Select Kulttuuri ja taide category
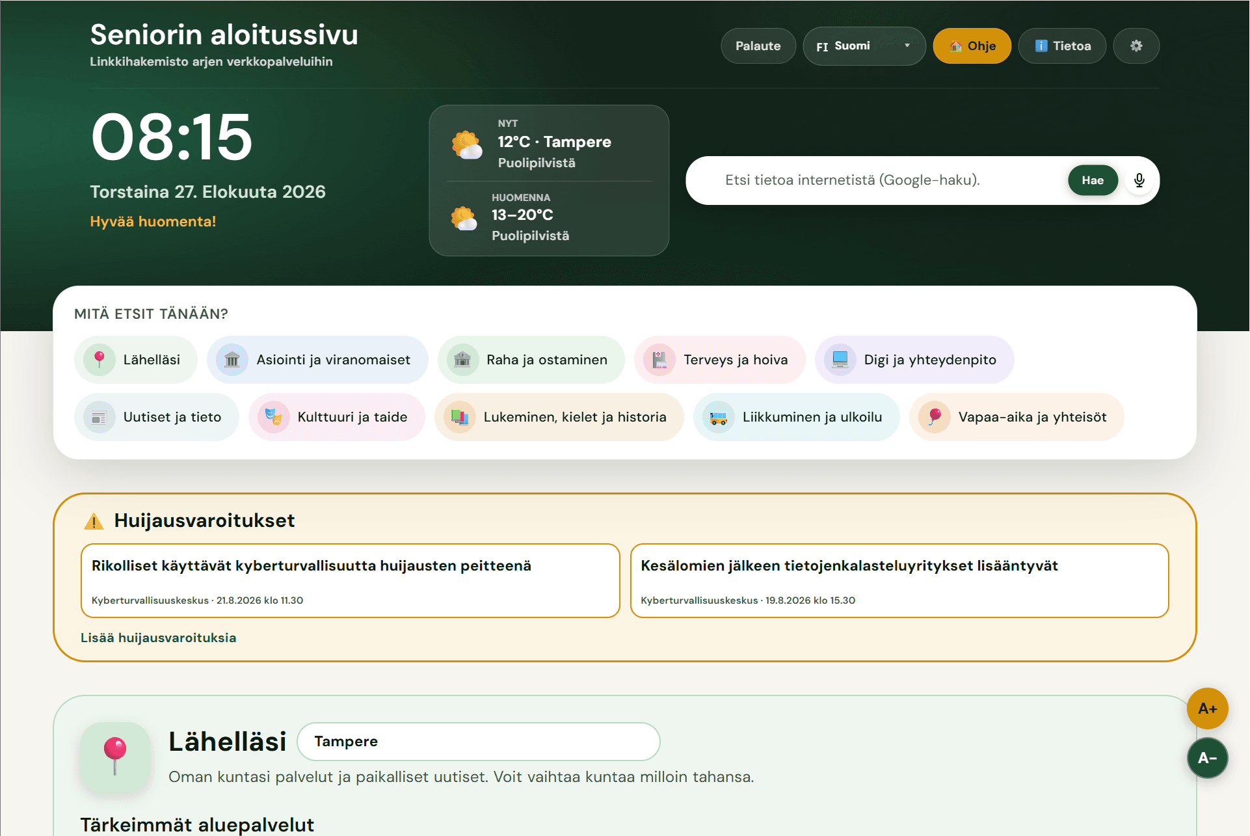The width and height of the screenshot is (1250, 836). tap(337, 417)
